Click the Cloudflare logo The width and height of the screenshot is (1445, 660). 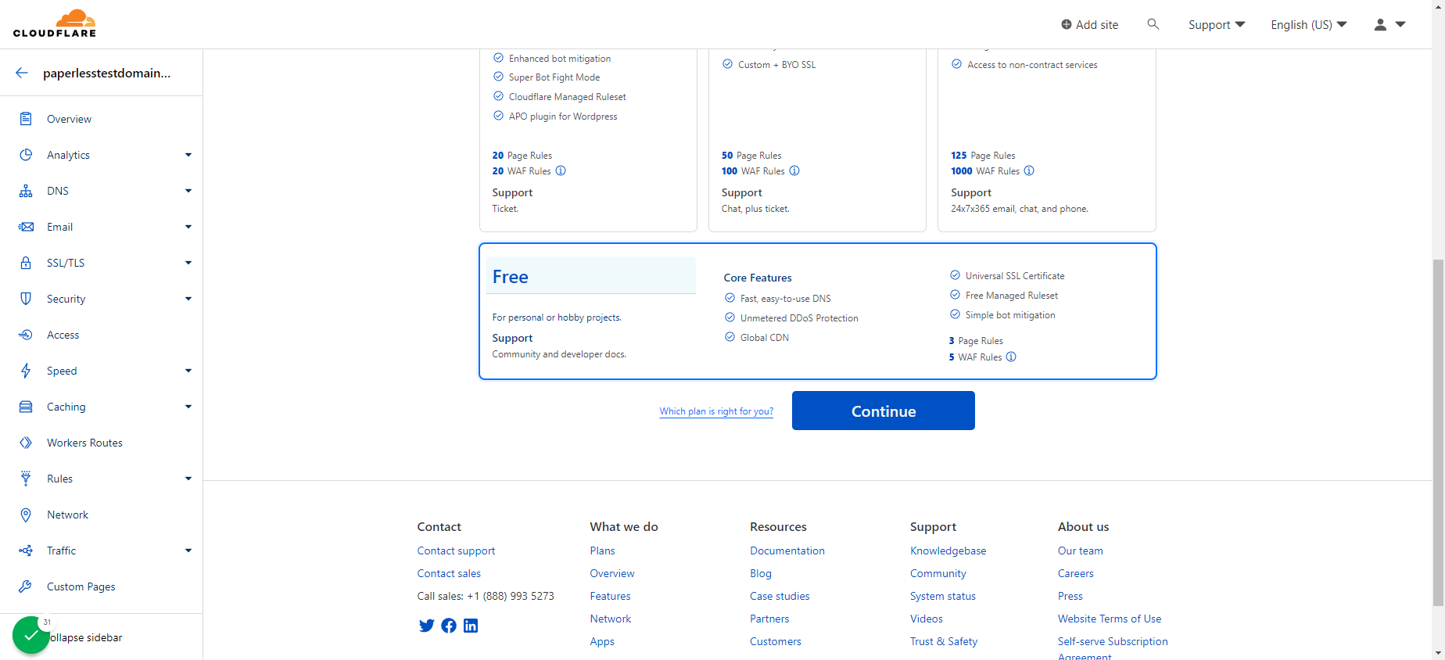click(55, 23)
